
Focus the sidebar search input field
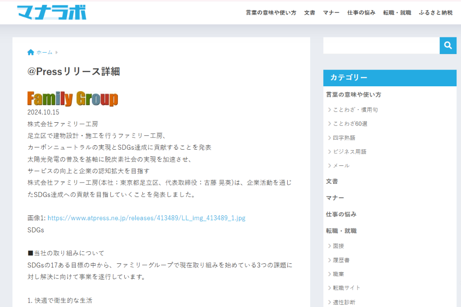click(381, 45)
